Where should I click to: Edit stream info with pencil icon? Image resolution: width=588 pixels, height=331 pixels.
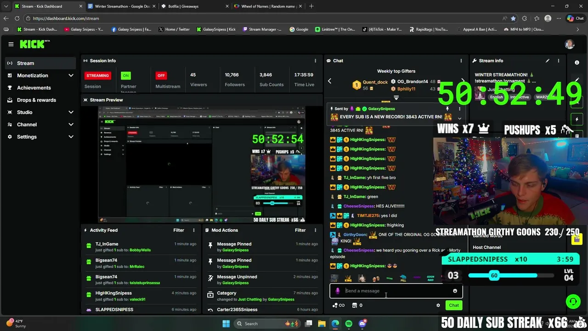[x=547, y=61]
